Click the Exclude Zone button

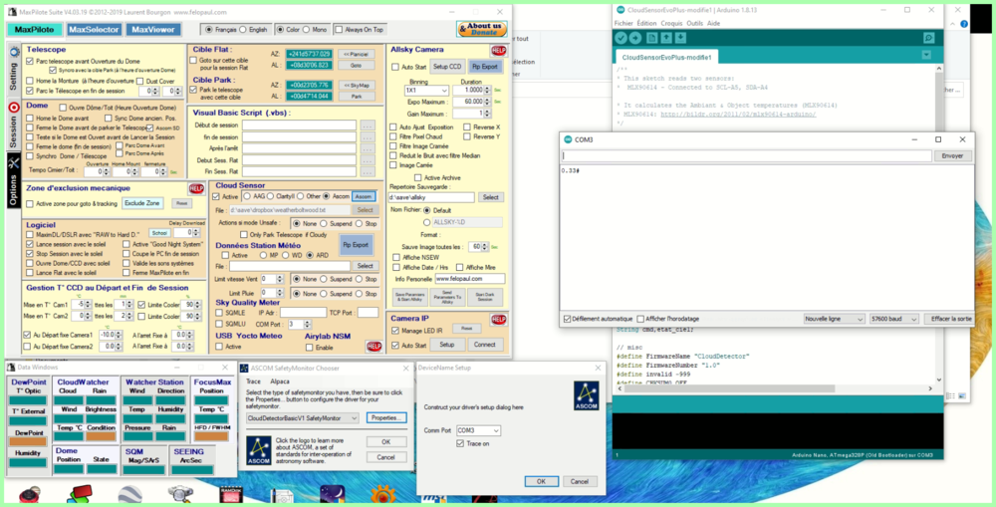(x=142, y=203)
